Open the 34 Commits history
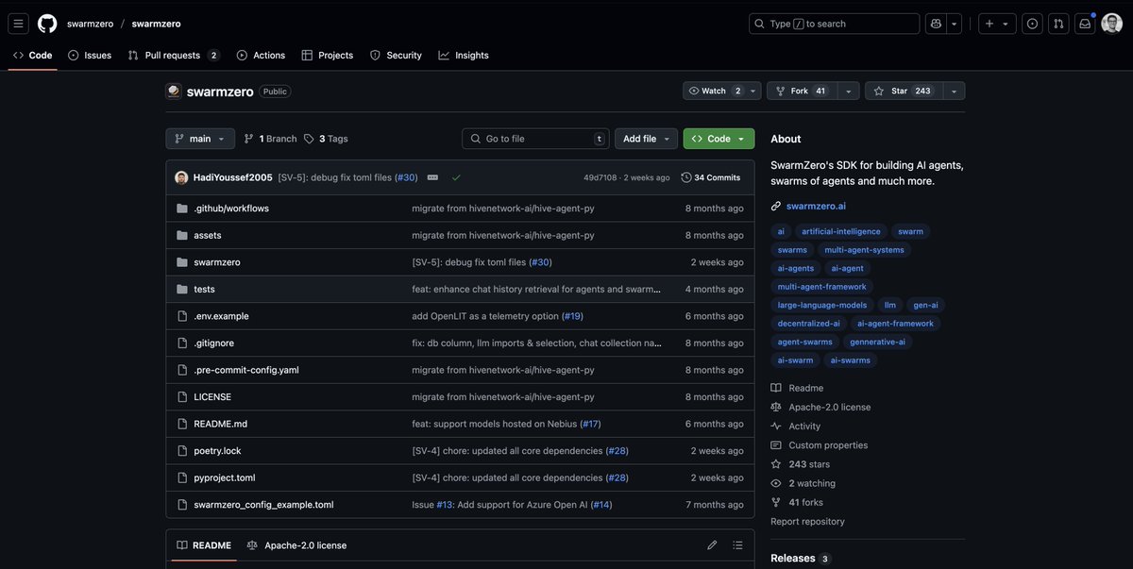Viewport: 1133px width, 569px height. coord(710,177)
